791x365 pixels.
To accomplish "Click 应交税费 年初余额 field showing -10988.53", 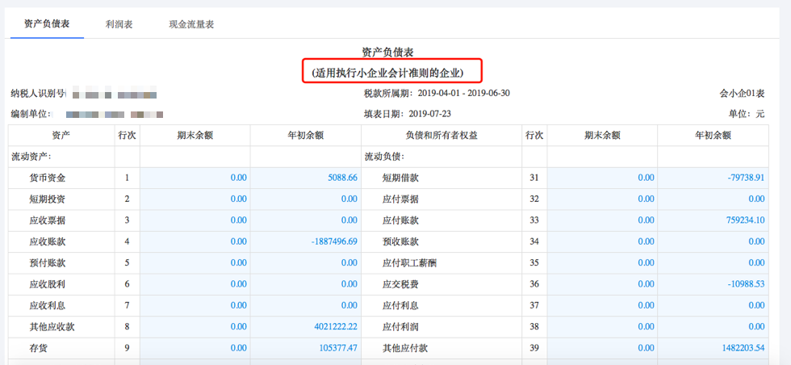I will coord(712,284).
